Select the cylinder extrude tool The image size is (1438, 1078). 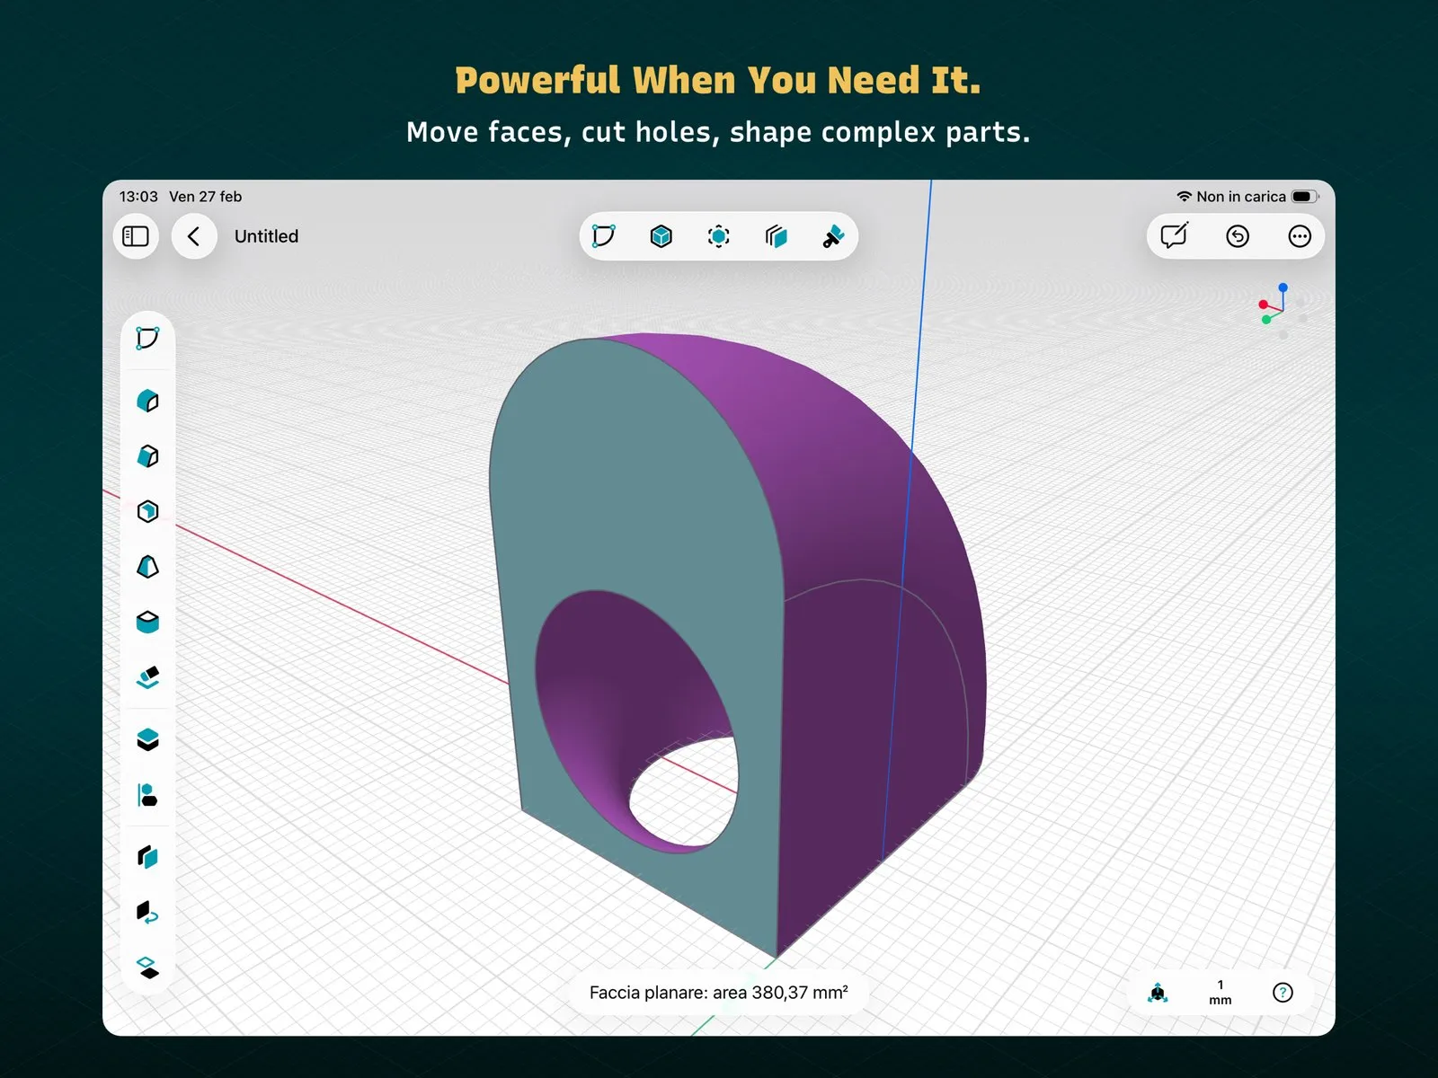147,622
